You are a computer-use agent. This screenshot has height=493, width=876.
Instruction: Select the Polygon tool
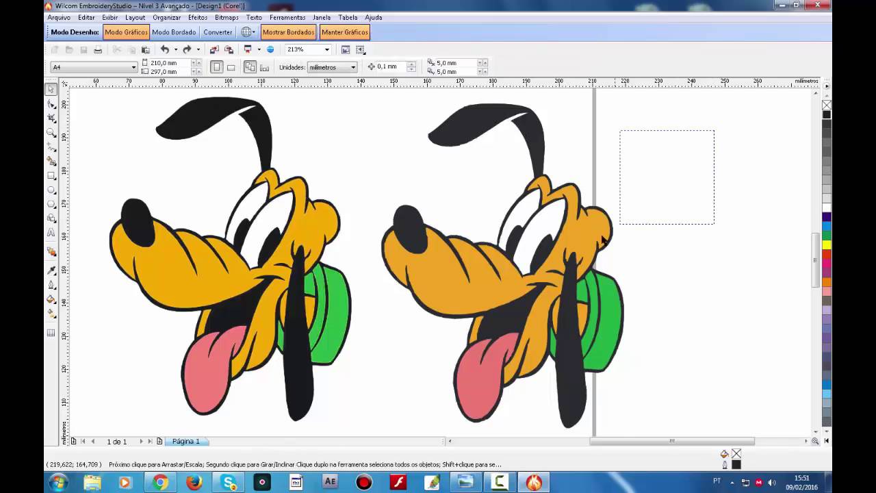(x=51, y=203)
